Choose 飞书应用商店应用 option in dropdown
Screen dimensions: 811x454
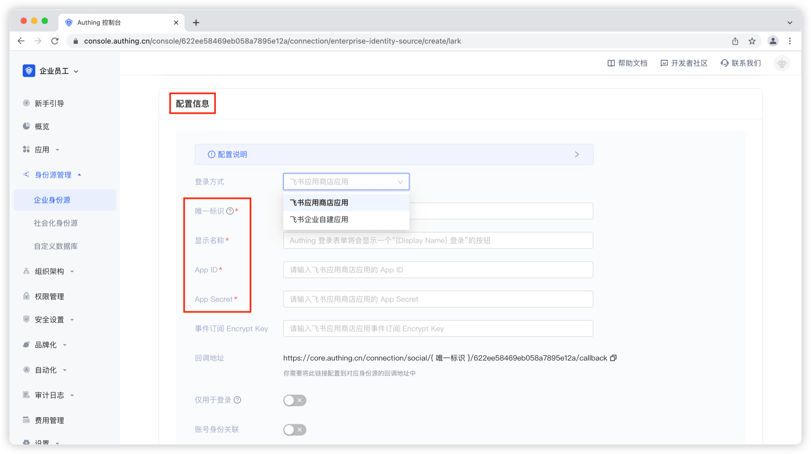(319, 203)
